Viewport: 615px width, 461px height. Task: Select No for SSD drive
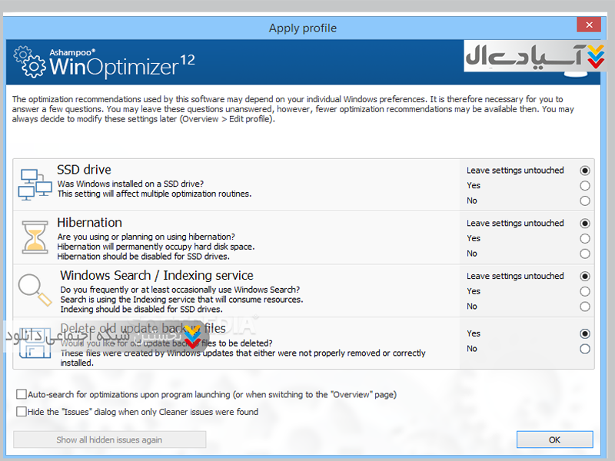point(585,201)
